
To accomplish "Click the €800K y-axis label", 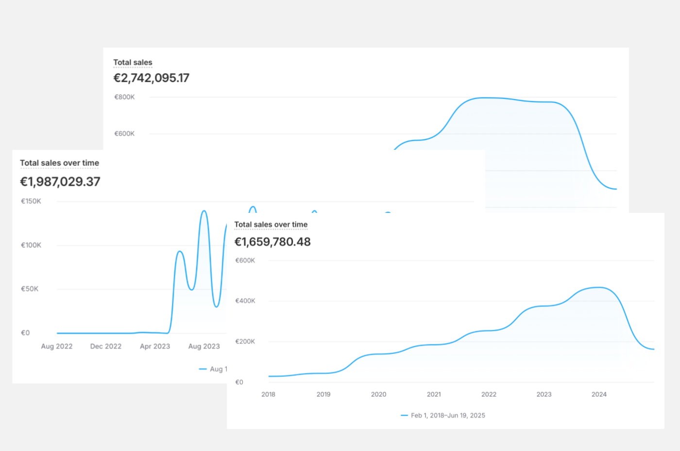I will click(x=124, y=97).
